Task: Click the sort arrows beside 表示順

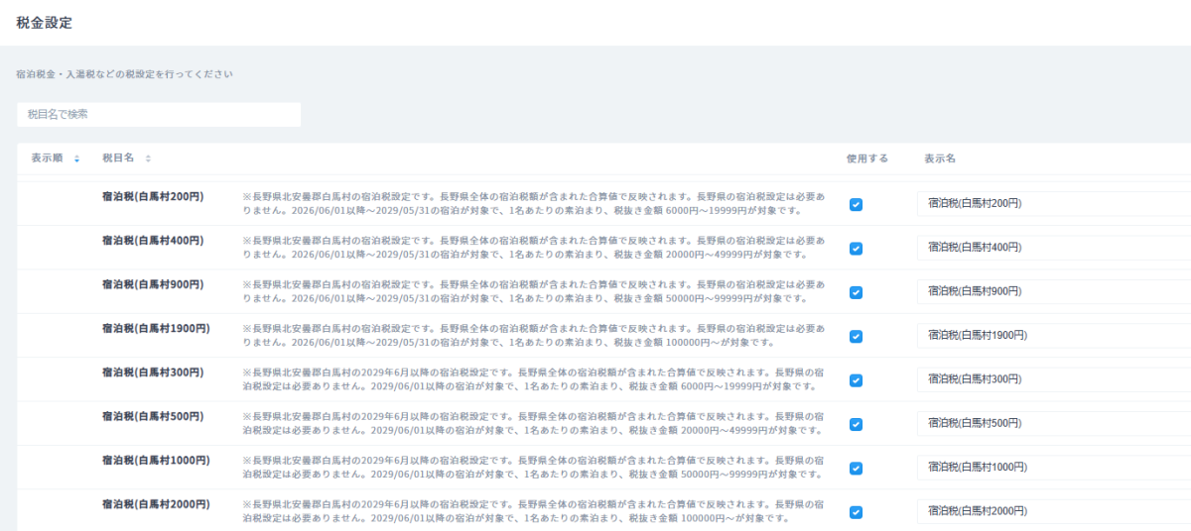Action: (77, 159)
